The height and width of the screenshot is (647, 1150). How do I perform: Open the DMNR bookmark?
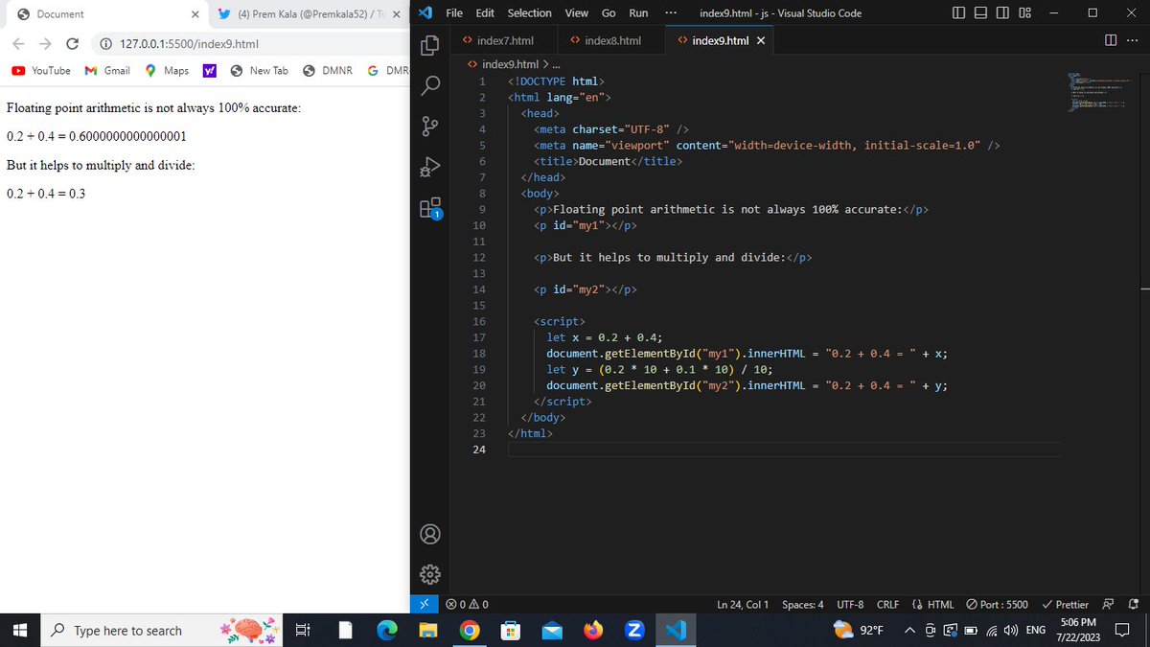tap(328, 71)
